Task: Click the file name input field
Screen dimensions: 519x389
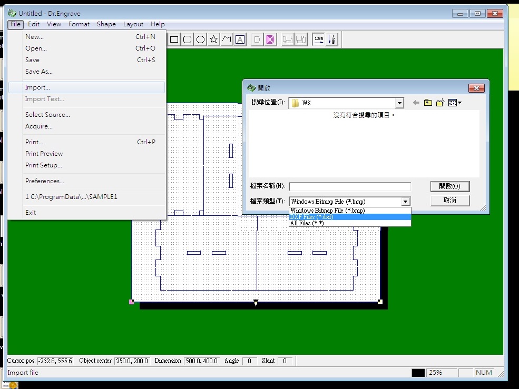Action: click(x=350, y=186)
